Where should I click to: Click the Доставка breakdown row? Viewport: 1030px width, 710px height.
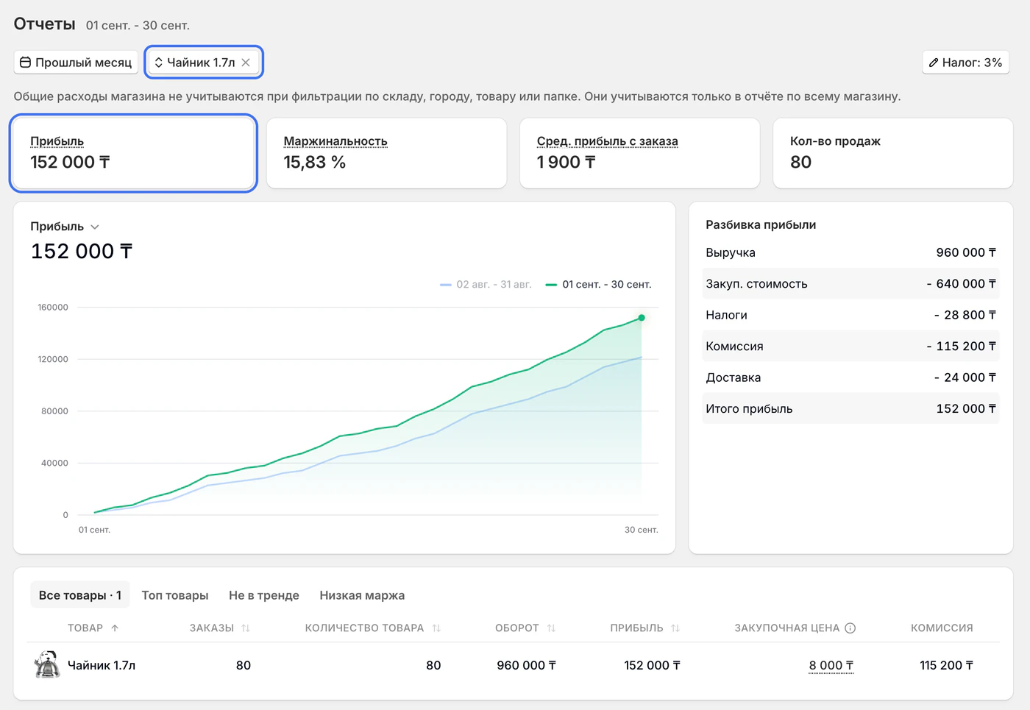tap(850, 377)
